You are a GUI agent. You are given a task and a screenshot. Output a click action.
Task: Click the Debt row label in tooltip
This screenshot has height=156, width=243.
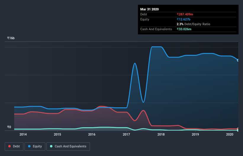click(144, 14)
